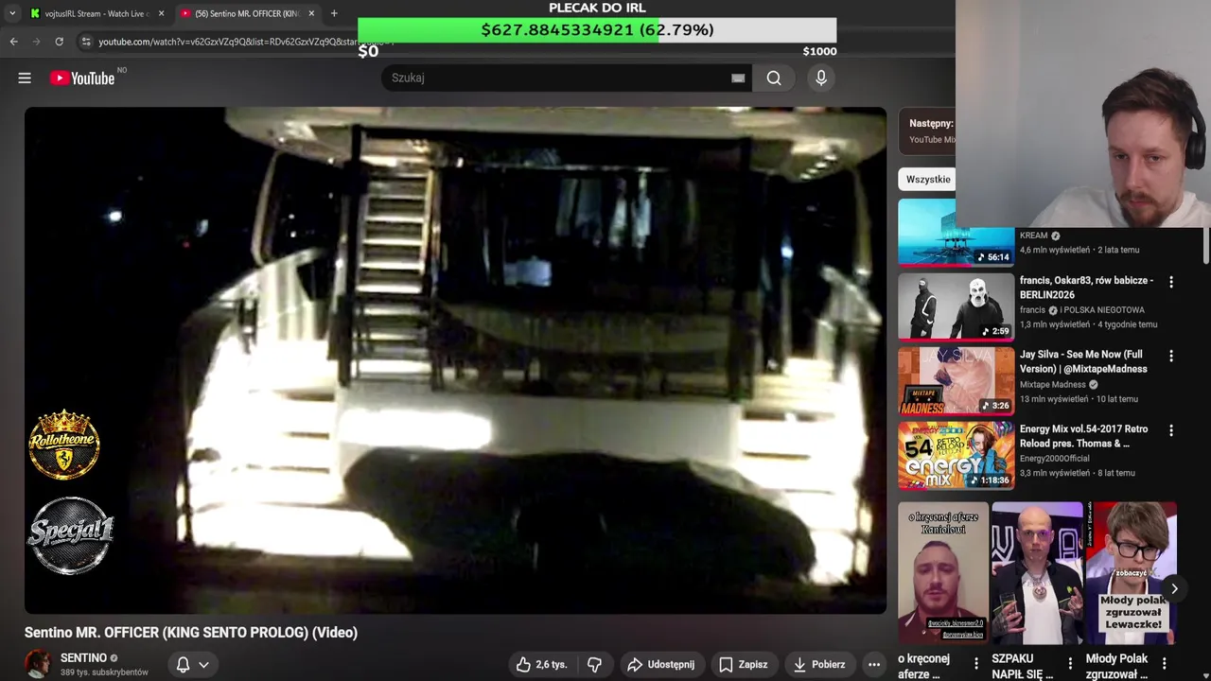
Task: Go forward in the browser
Action: pos(37,42)
